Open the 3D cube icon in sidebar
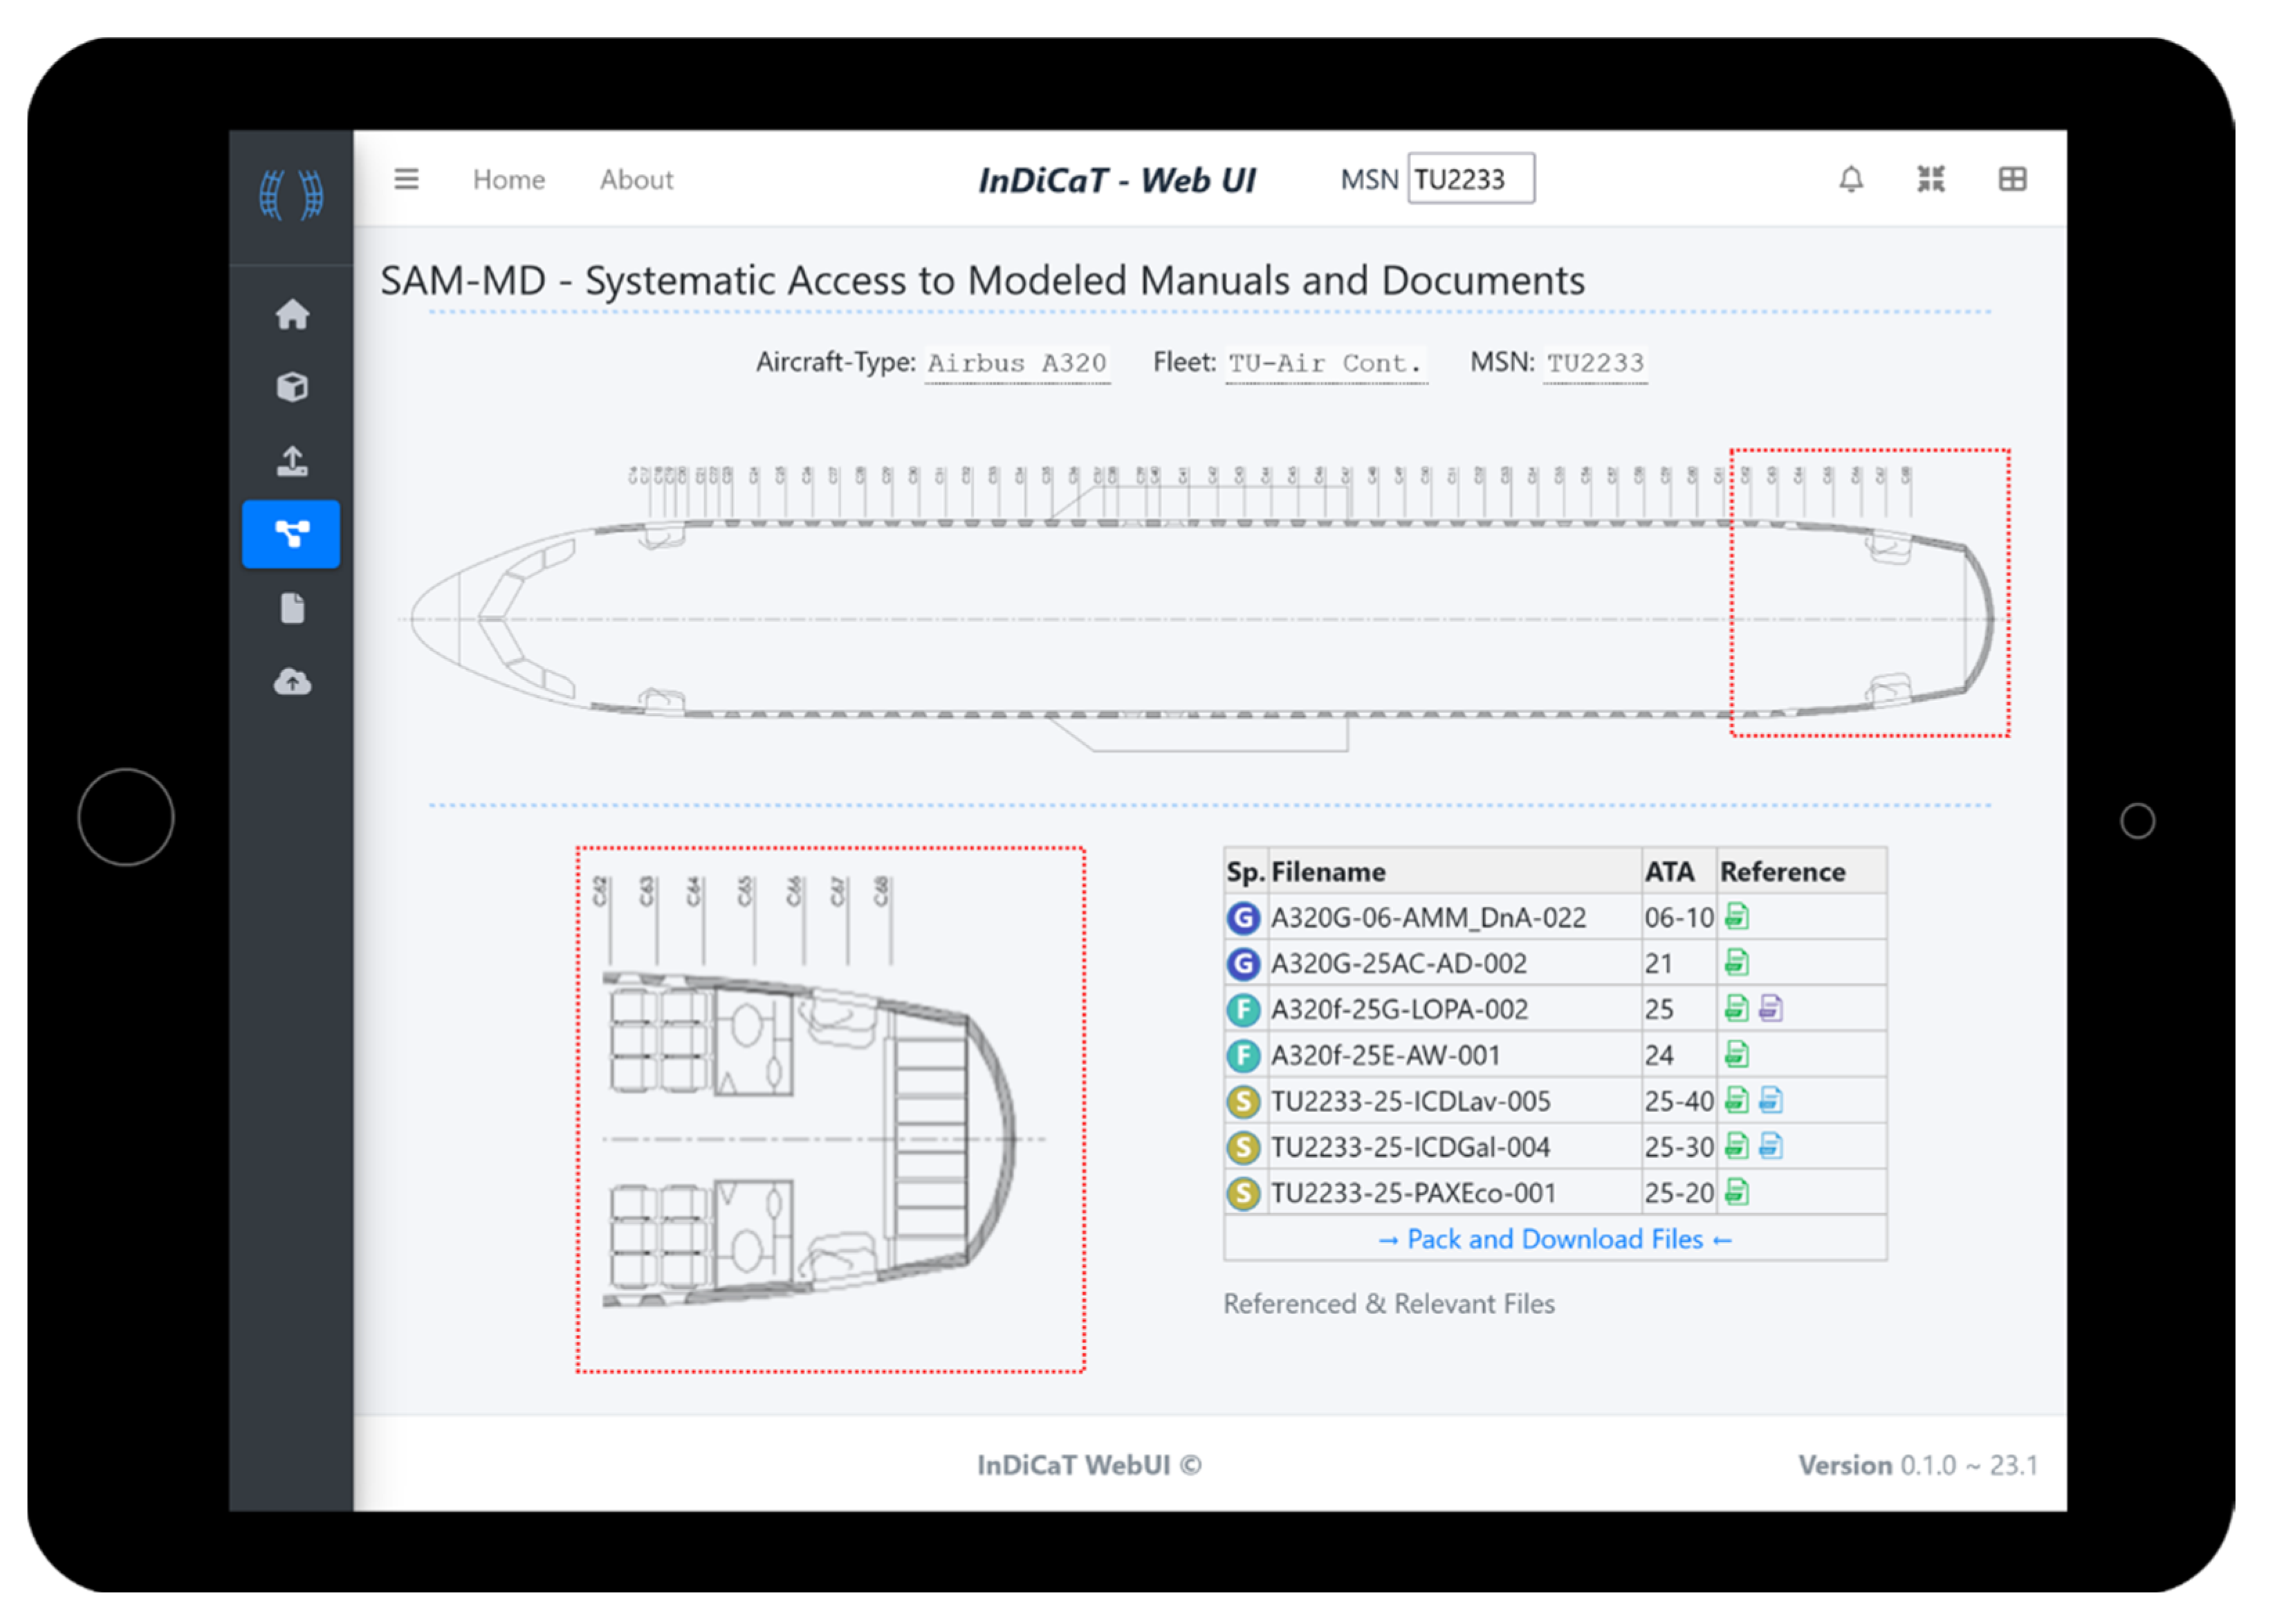Screen dimensions: 2273x1624 (292, 387)
